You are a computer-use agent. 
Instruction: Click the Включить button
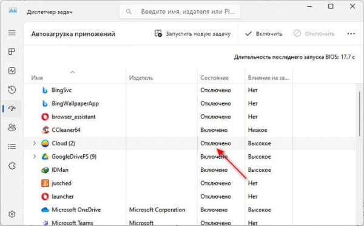tap(263, 33)
